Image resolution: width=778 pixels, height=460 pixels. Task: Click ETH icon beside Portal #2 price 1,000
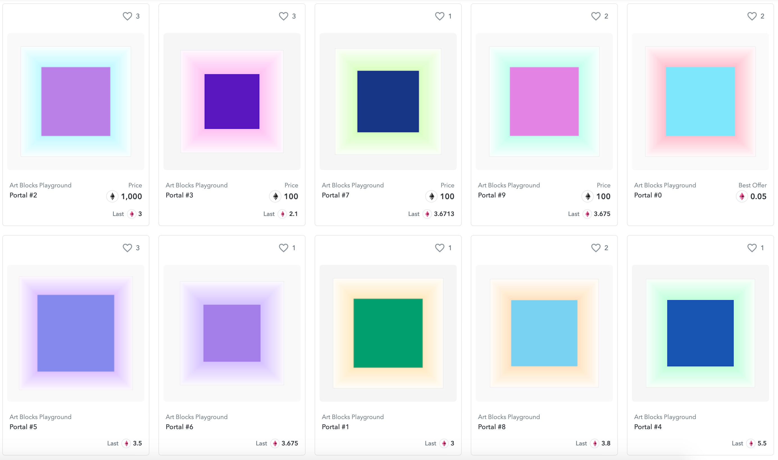[112, 196]
